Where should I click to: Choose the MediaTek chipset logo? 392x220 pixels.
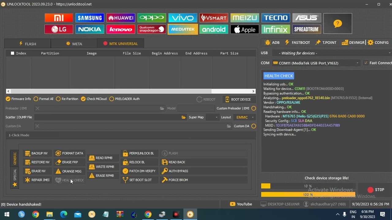pyautogui.click(x=183, y=29)
